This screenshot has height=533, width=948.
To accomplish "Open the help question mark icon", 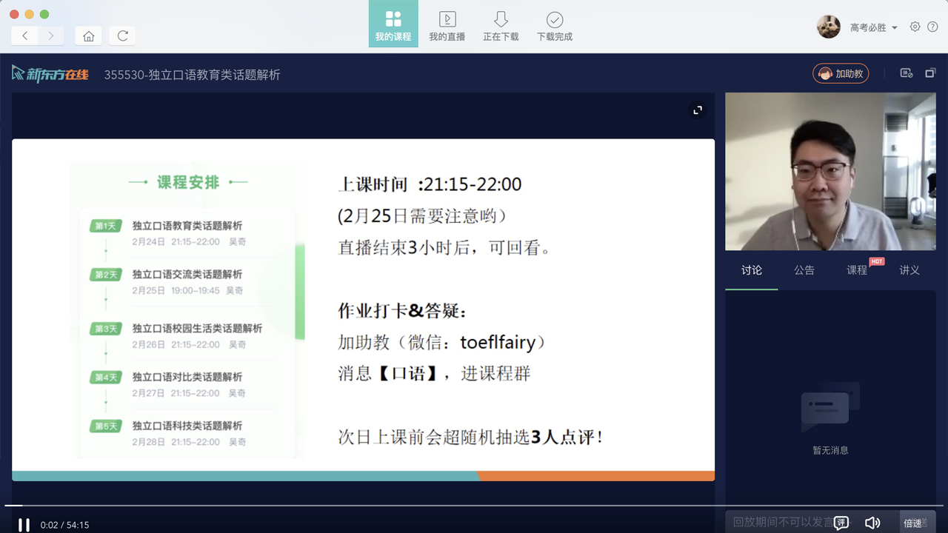I will click(x=932, y=27).
